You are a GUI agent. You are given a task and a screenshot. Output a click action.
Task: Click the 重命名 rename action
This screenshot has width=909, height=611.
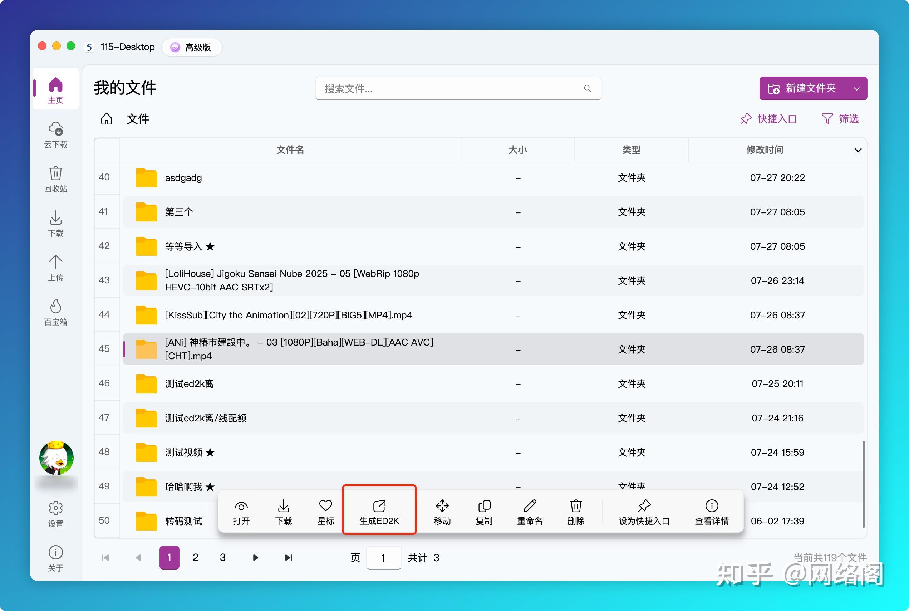[x=530, y=512]
